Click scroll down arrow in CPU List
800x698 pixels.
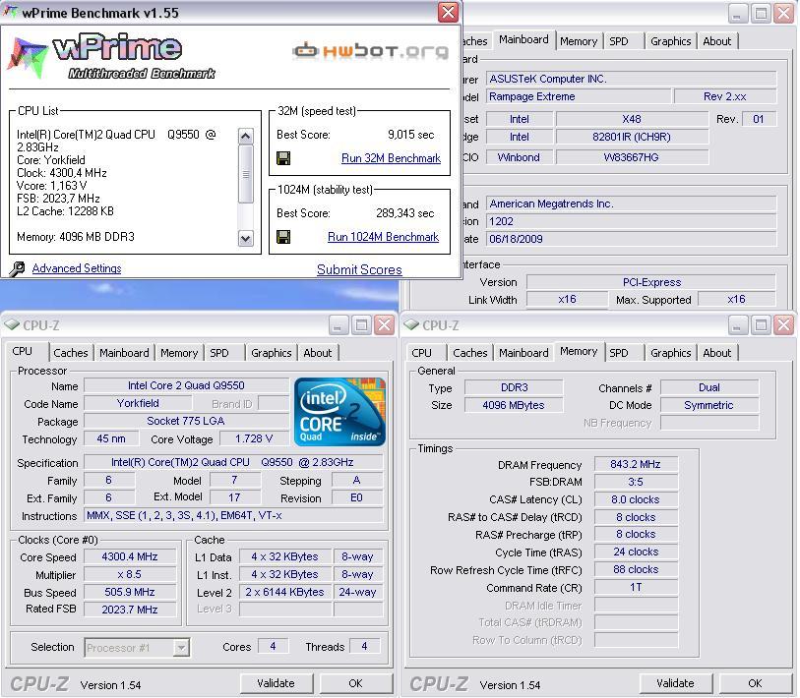(x=245, y=238)
